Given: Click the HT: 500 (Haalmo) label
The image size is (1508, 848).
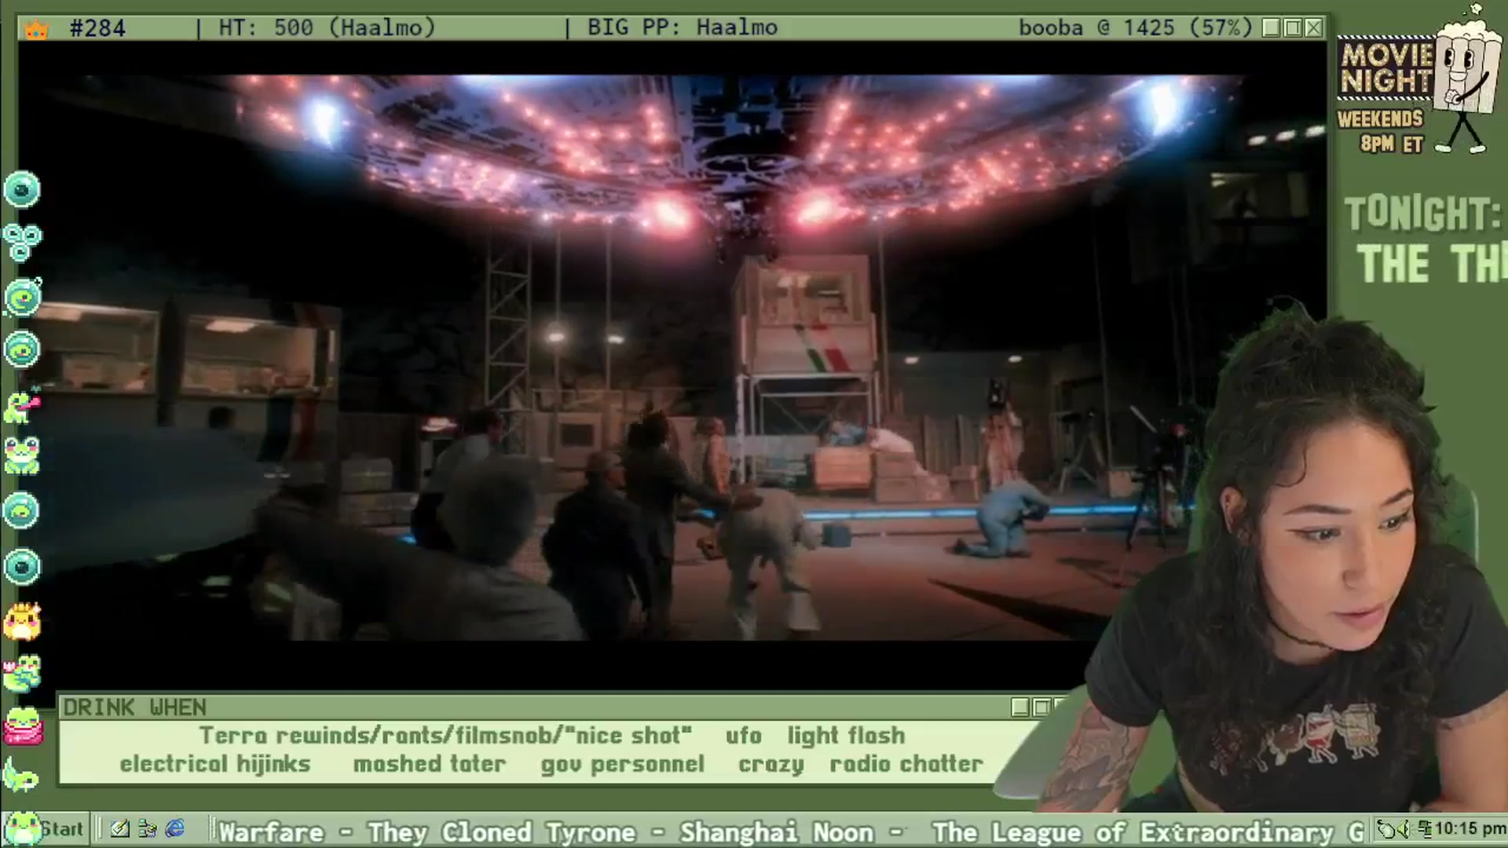Looking at the screenshot, I should tap(327, 28).
